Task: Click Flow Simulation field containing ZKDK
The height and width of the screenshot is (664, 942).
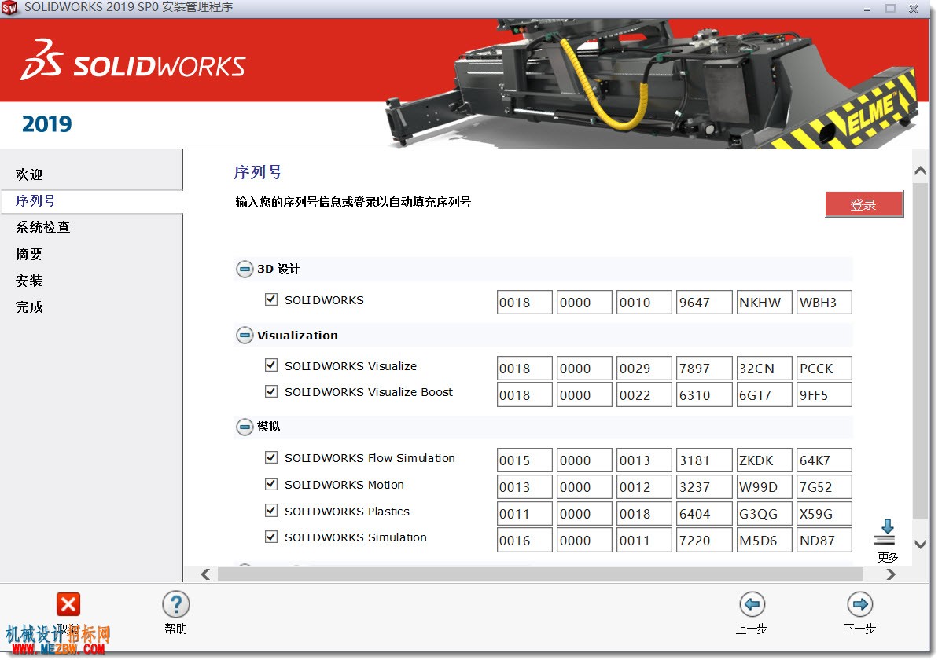Action: tap(764, 460)
